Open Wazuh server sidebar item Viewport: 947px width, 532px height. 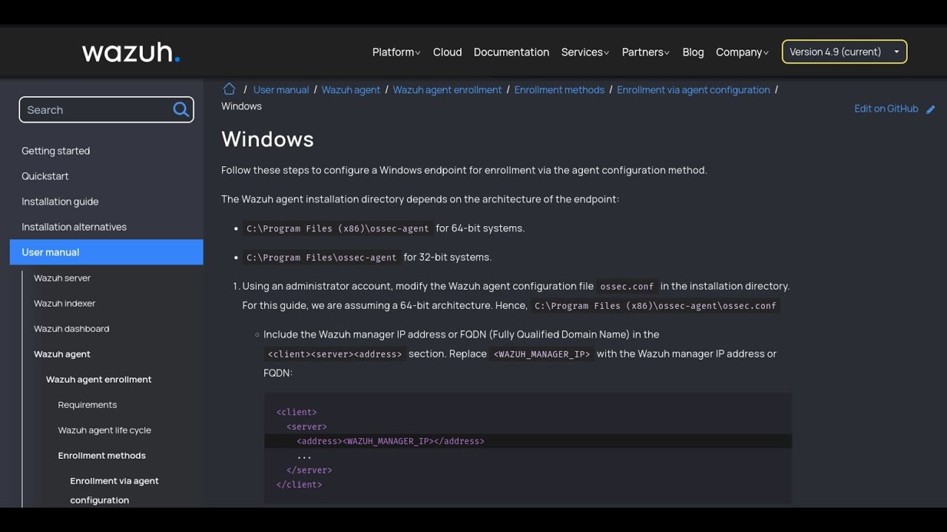pyautogui.click(x=62, y=278)
